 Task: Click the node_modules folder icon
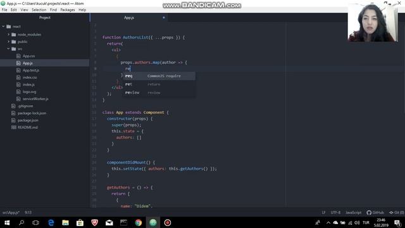(x=14, y=34)
